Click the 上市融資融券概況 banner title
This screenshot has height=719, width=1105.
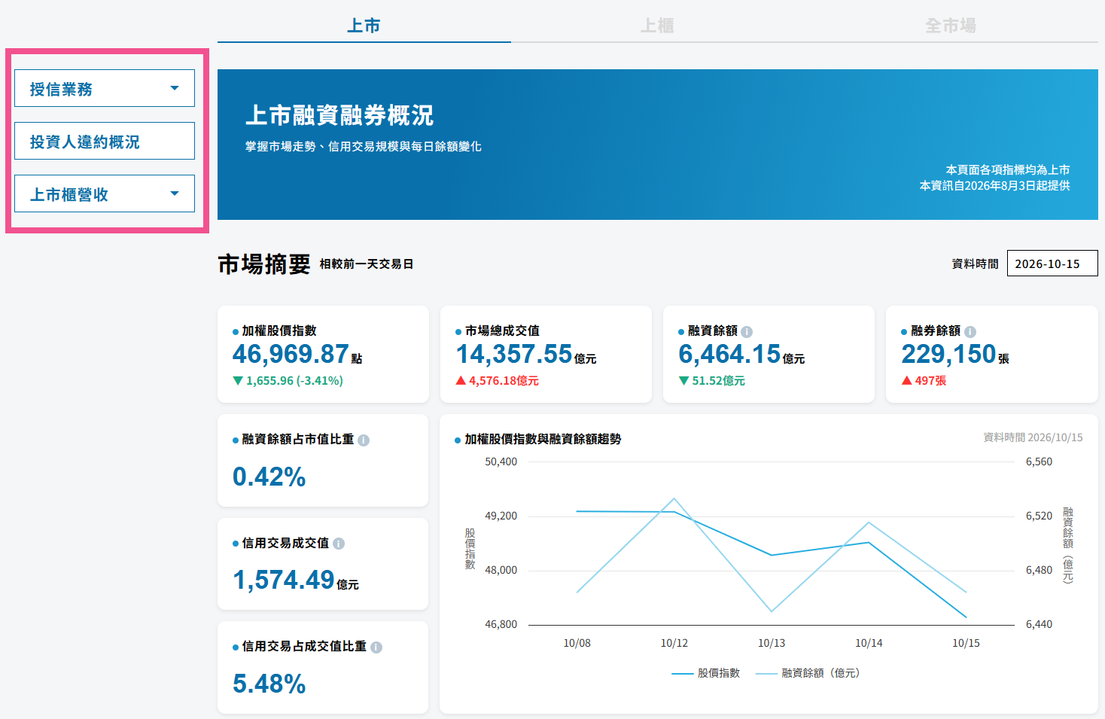click(339, 115)
